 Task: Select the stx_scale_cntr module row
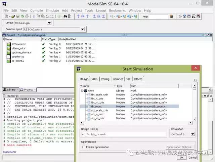tap(99, 110)
